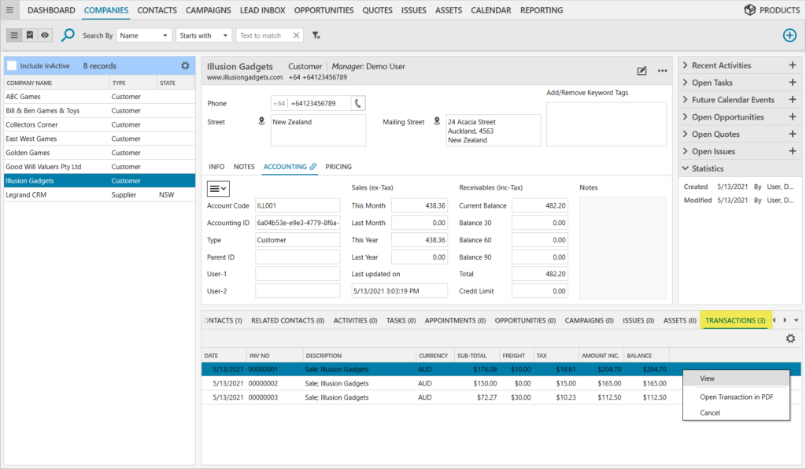Switch to the Pricing tab

point(338,167)
